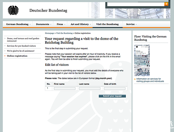Open Services for pre-booked visitors
This screenshot has height=132, width=174.
pyautogui.click(x=21, y=46)
